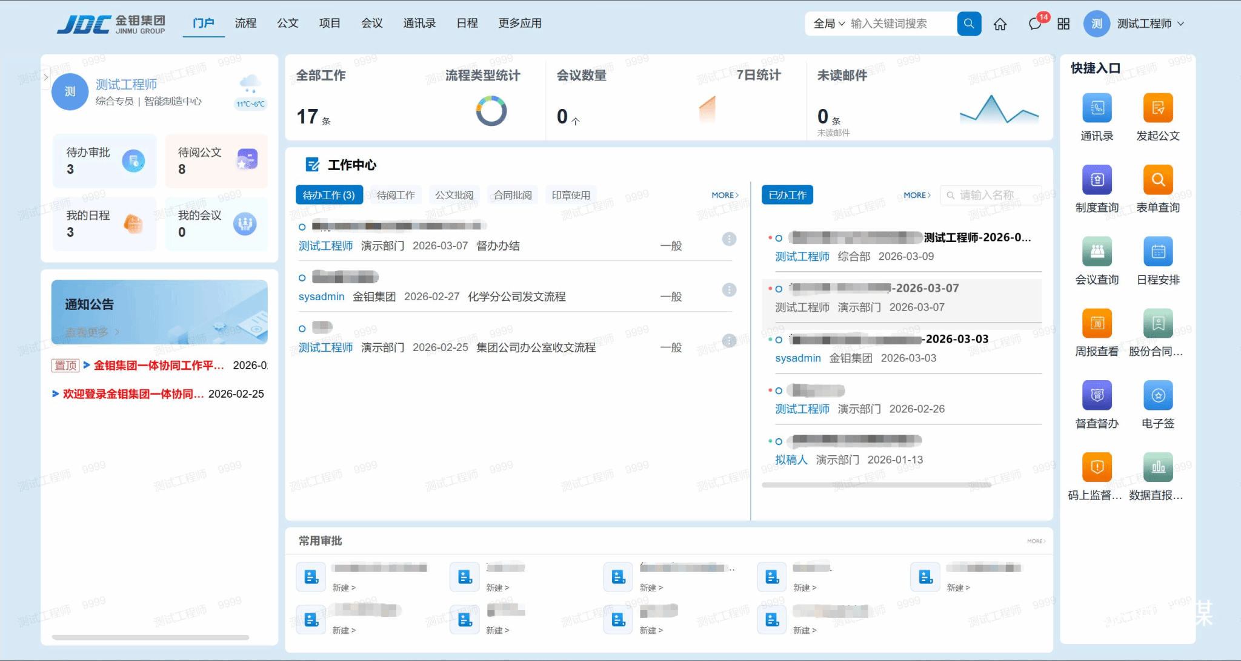Image resolution: width=1241 pixels, height=661 pixels.
Task: Open the message notifications bubble icon
Action: coord(1035,24)
